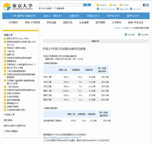Open the 主要大学説明会 sidebar link
Viewport: 152px width, 145px height.
pyautogui.click(x=13, y=93)
